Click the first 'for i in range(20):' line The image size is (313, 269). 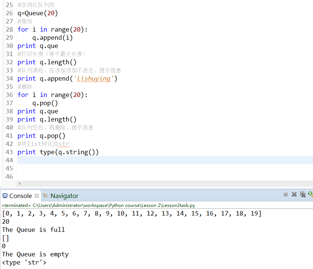[x=52, y=30]
